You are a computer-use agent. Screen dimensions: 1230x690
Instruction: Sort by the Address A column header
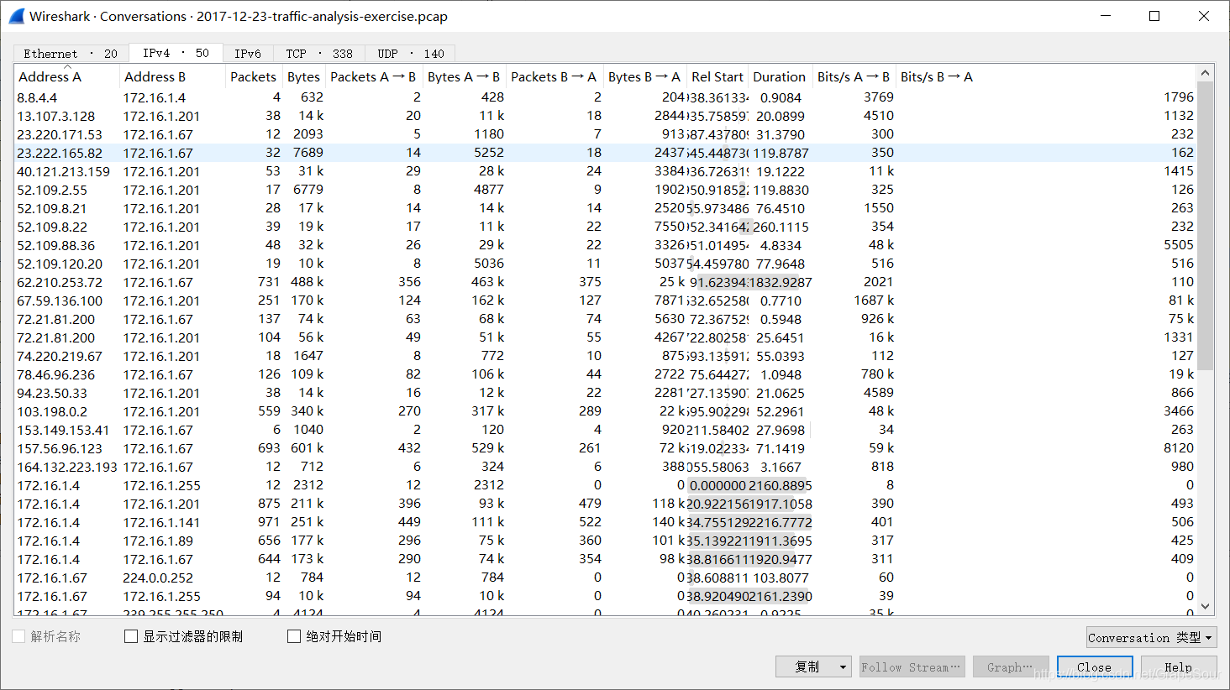coord(67,76)
